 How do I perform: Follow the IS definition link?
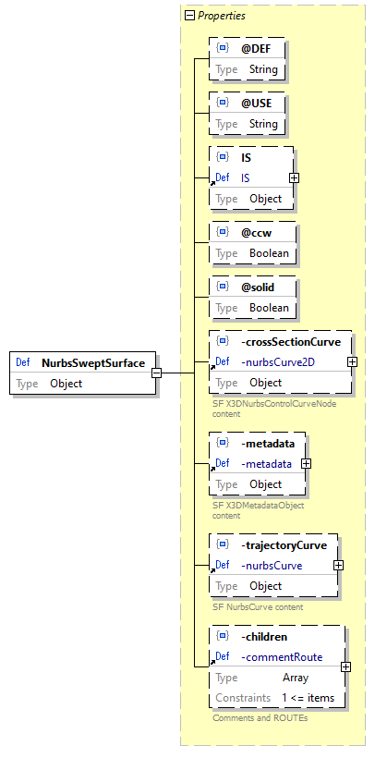[246, 177]
